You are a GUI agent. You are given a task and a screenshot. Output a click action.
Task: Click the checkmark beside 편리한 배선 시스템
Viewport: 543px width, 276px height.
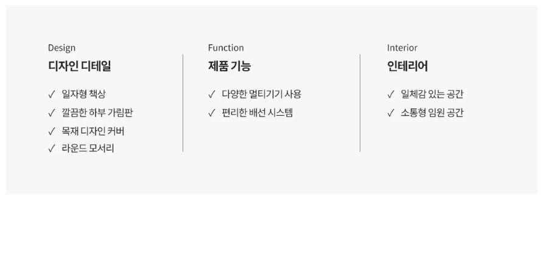pyautogui.click(x=212, y=113)
